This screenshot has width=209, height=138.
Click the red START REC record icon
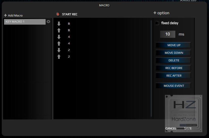[58, 14]
